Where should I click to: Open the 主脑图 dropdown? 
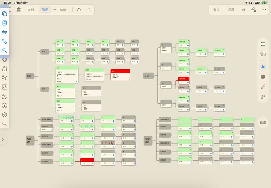point(59,10)
